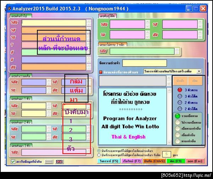Click รน field in เลขเด่นมา 1 ตัว group
Image resolution: width=213 pixels, height=179 pixels.
click(x=34, y=114)
